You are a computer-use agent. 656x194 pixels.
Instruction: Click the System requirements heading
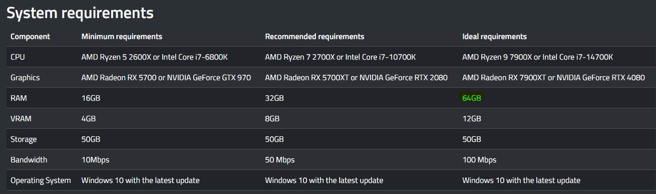pyautogui.click(x=80, y=13)
